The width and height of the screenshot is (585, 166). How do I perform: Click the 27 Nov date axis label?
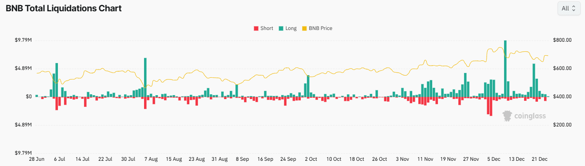click(471, 159)
